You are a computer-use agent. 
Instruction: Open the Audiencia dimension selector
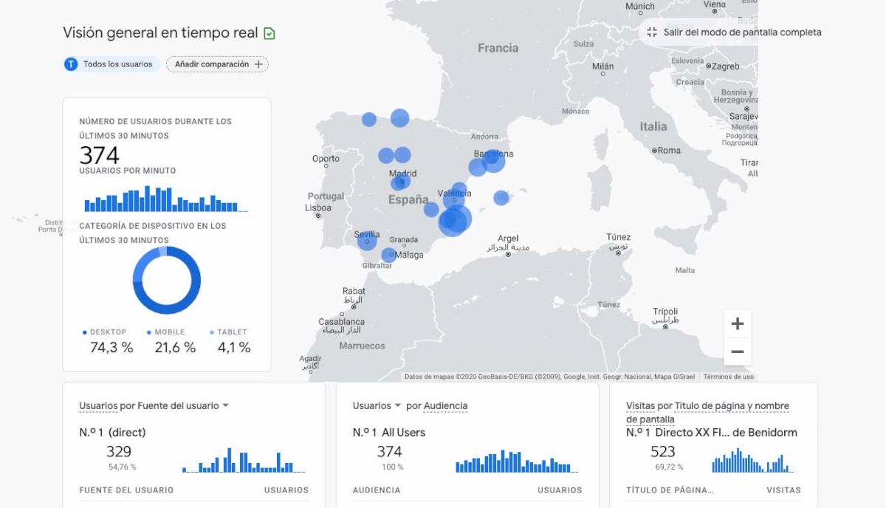coord(445,405)
